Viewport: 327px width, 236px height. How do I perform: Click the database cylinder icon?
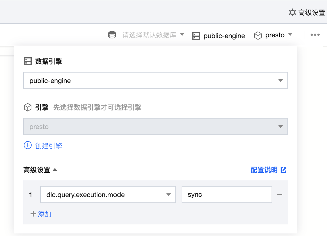(x=112, y=35)
